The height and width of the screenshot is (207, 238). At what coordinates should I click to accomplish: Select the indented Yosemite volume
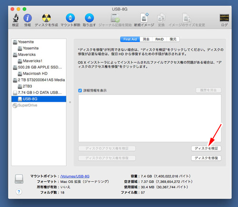(39, 48)
